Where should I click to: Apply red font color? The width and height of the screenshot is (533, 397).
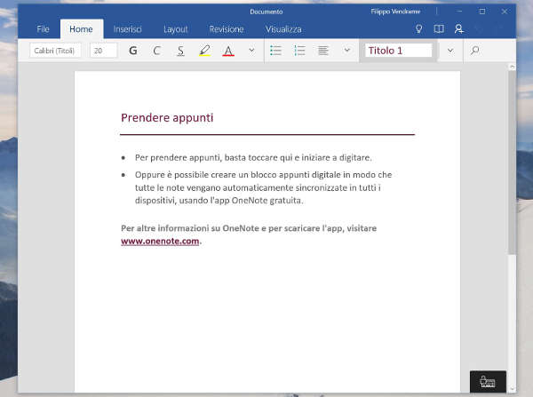point(228,51)
